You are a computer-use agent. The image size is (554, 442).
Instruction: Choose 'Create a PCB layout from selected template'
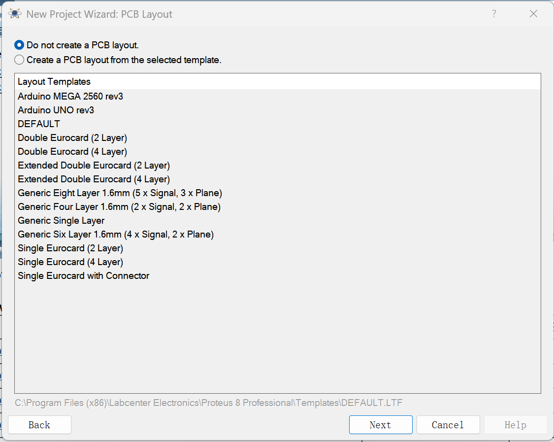point(19,60)
